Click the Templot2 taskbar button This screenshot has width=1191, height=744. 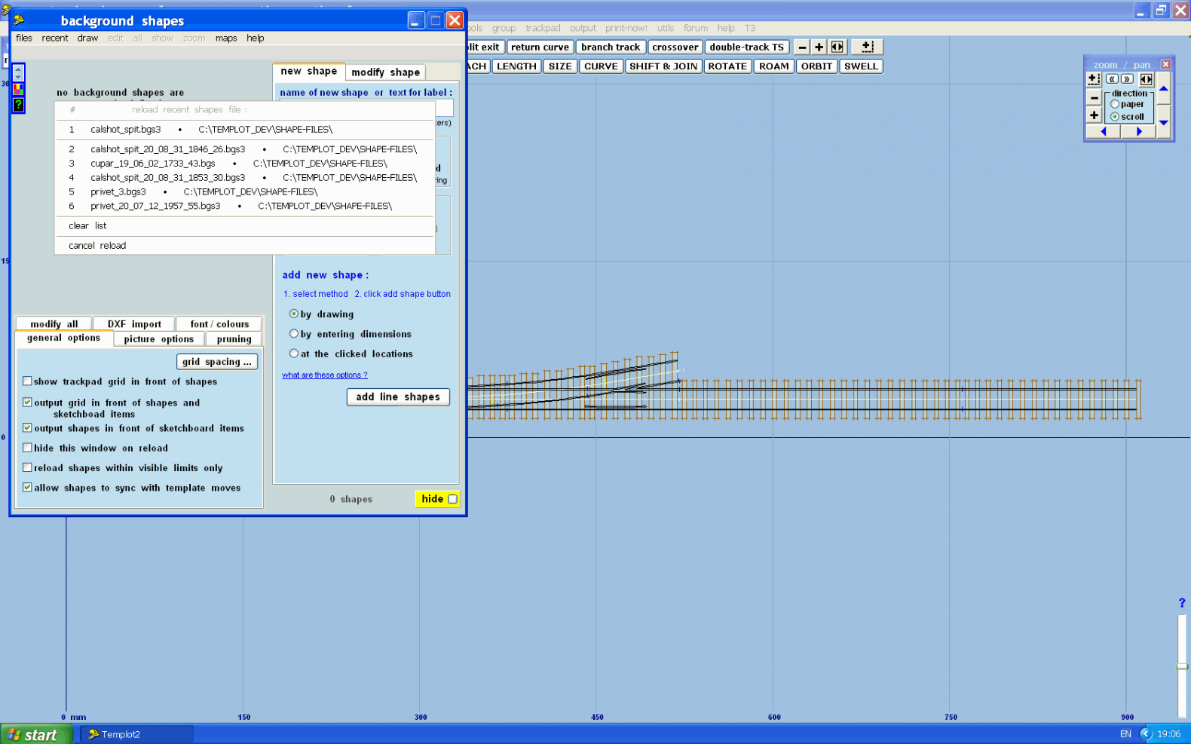[137, 734]
